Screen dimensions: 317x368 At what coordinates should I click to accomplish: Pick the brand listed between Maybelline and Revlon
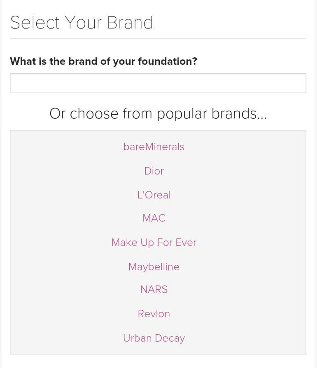pos(154,290)
